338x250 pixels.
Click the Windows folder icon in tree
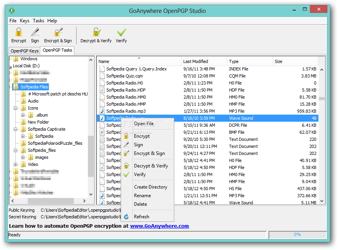[x=16, y=59]
